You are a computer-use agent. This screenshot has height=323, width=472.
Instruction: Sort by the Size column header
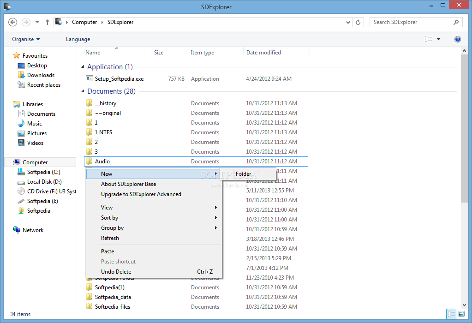click(x=159, y=53)
